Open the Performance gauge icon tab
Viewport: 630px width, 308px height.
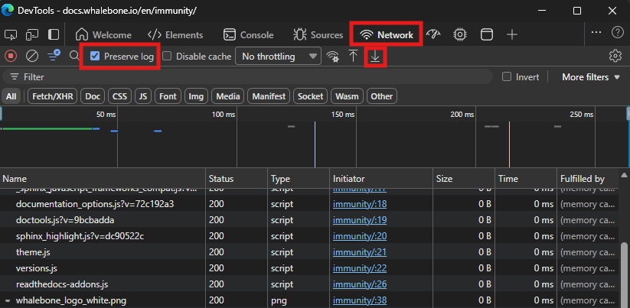coord(433,35)
